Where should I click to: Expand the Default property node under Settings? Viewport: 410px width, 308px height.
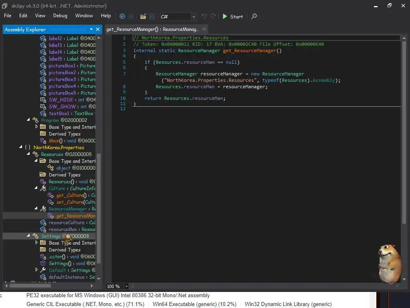(x=36, y=270)
